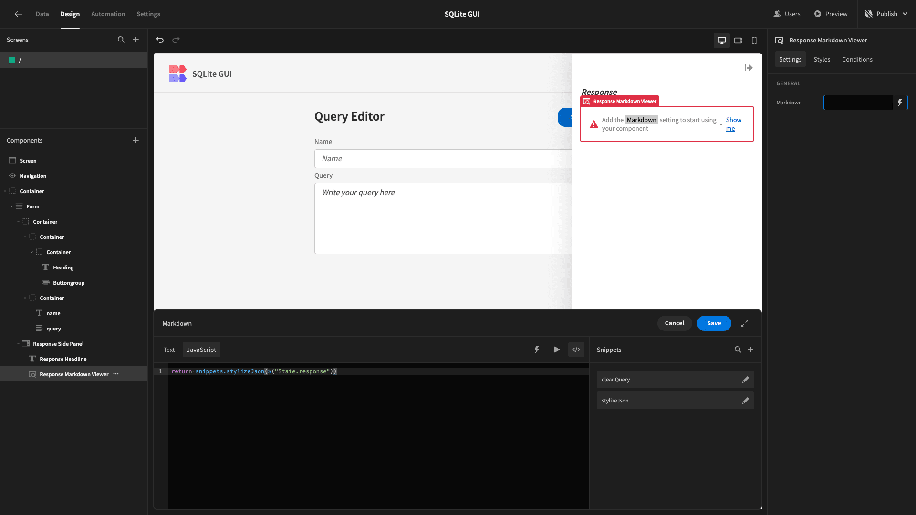Run the JavaScript with play icon
The height and width of the screenshot is (515, 916).
tap(557, 350)
